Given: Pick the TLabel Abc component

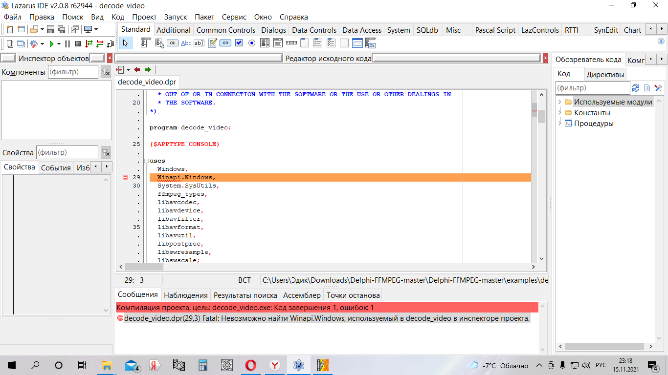Looking at the screenshot, I should (186, 43).
